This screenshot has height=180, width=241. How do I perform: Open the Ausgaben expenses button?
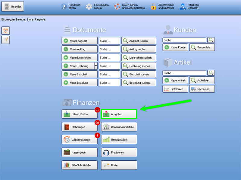click(x=119, y=114)
